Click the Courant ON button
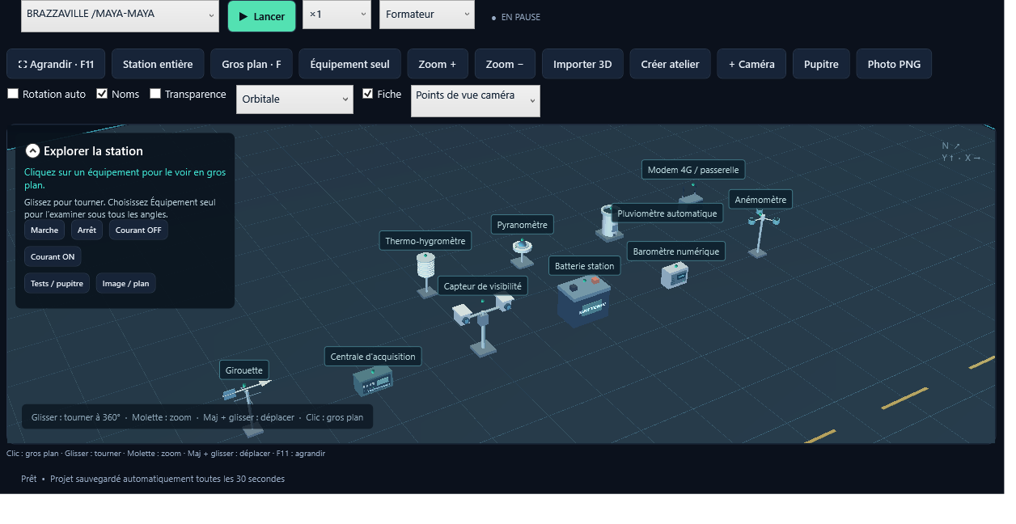This screenshot has width=1016, height=524. [x=53, y=257]
